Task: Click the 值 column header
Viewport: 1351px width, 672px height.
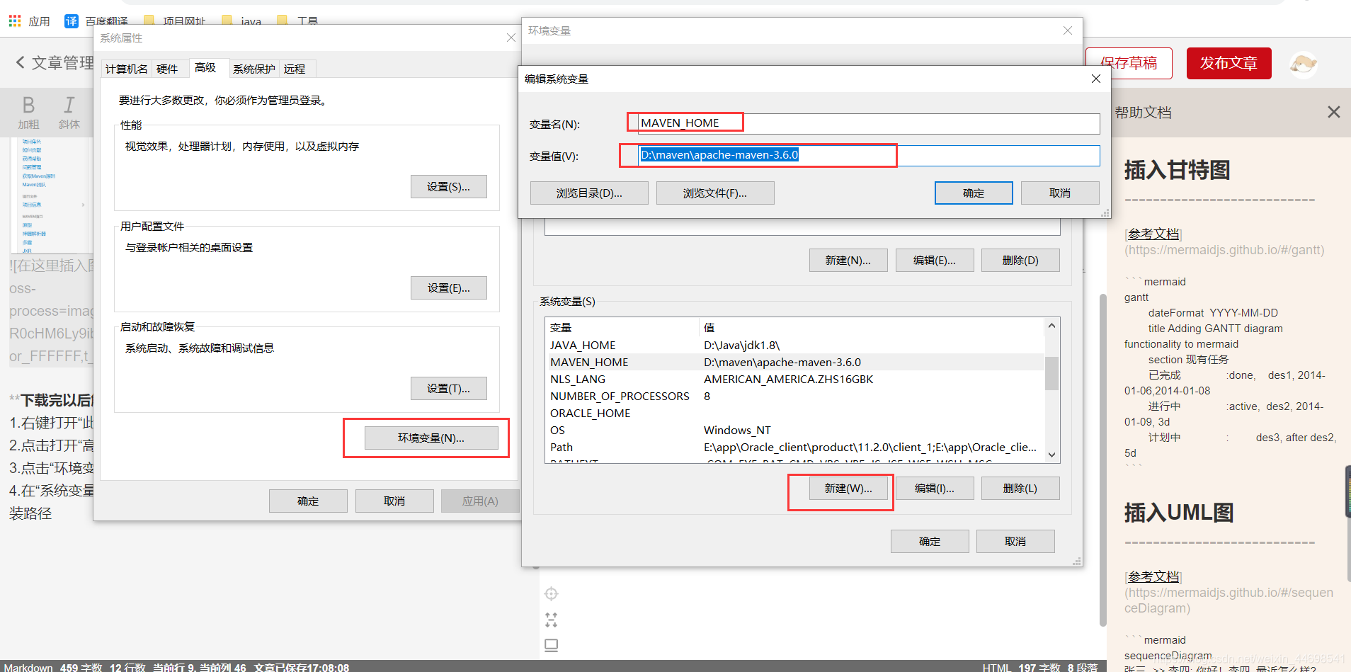Action: click(x=872, y=327)
